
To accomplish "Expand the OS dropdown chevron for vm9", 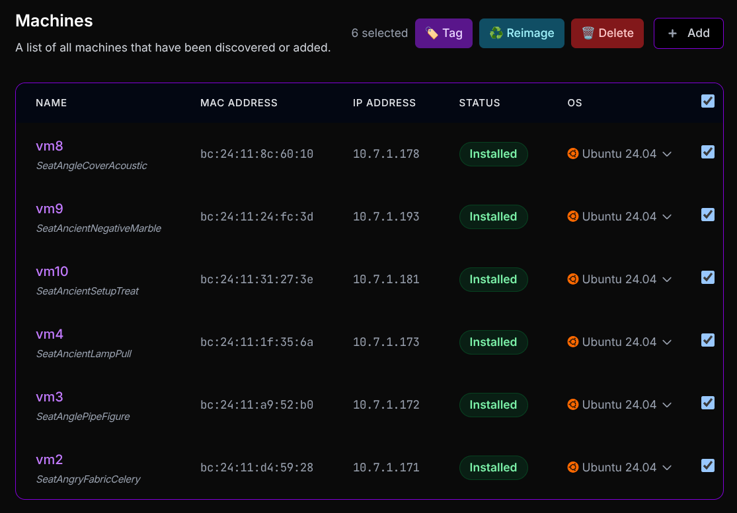I will pyautogui.click(x=667, y=217).
